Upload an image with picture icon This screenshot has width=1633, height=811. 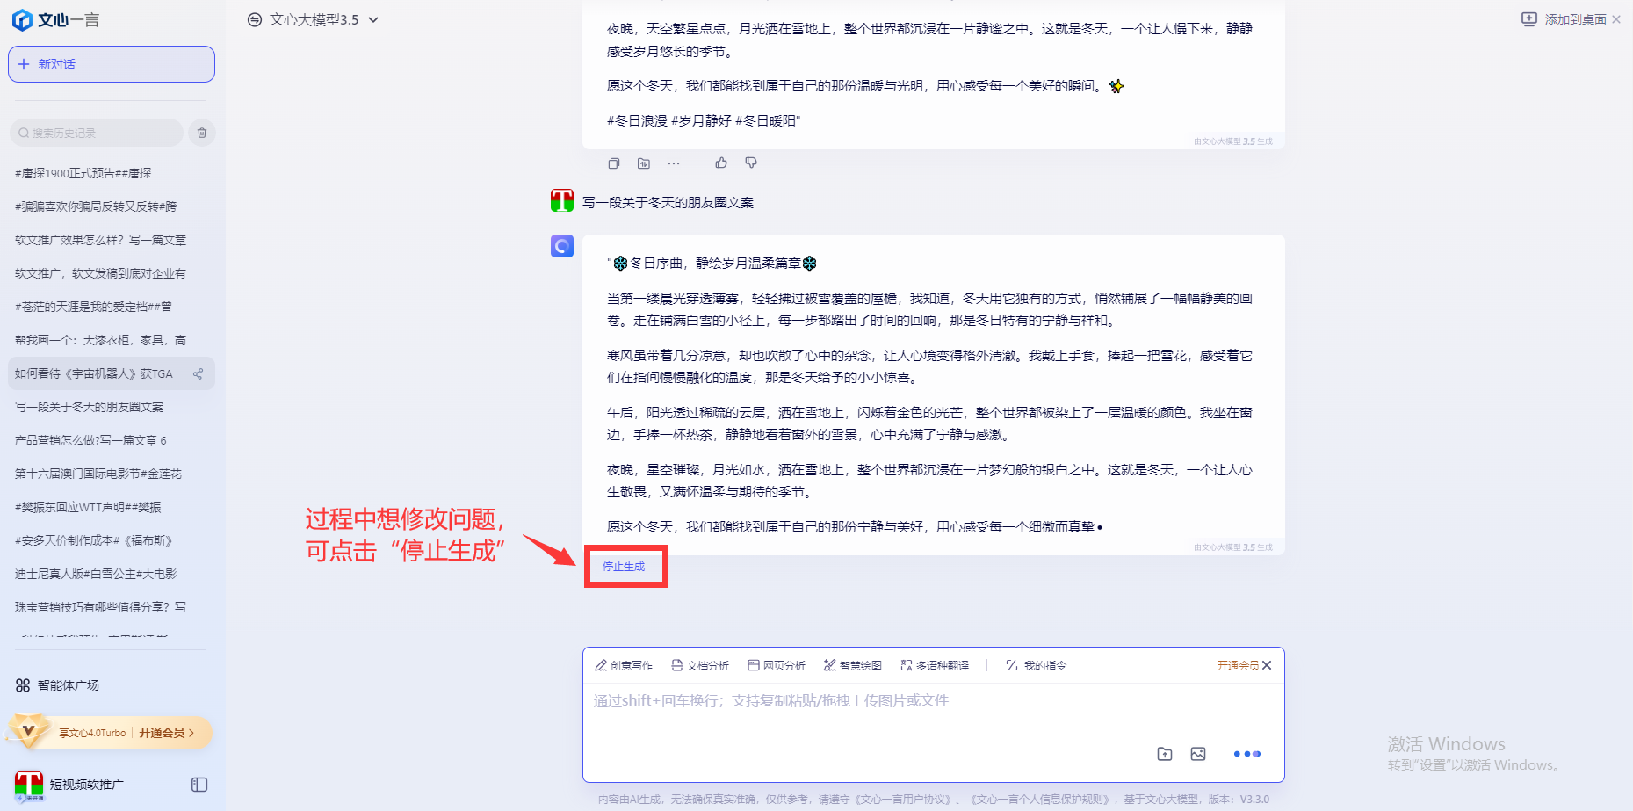tap(1198, 754)
